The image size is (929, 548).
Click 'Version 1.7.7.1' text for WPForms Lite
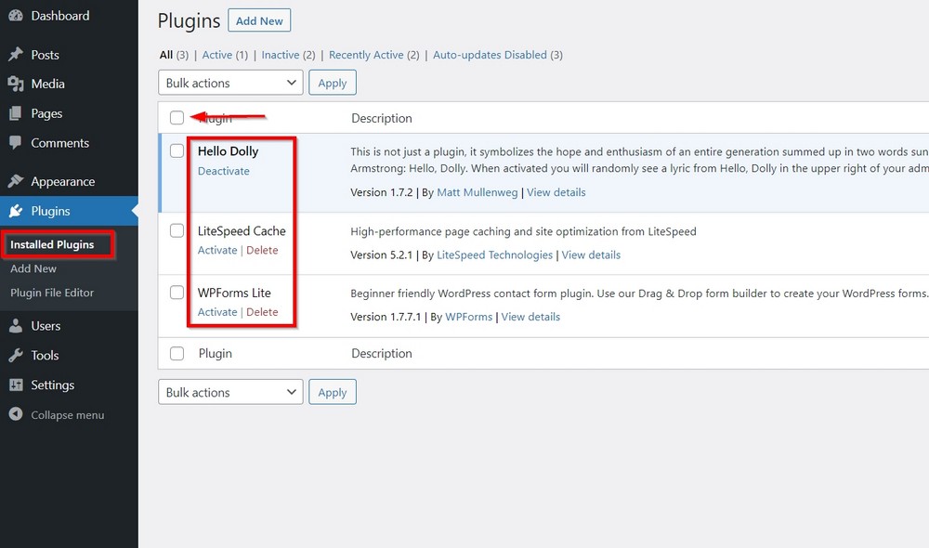[386, 317]
